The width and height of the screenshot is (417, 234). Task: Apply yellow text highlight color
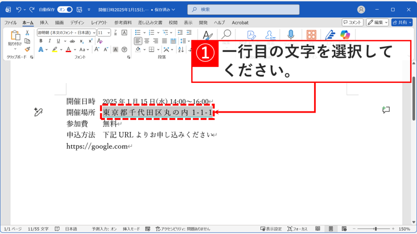pos(55,49)
